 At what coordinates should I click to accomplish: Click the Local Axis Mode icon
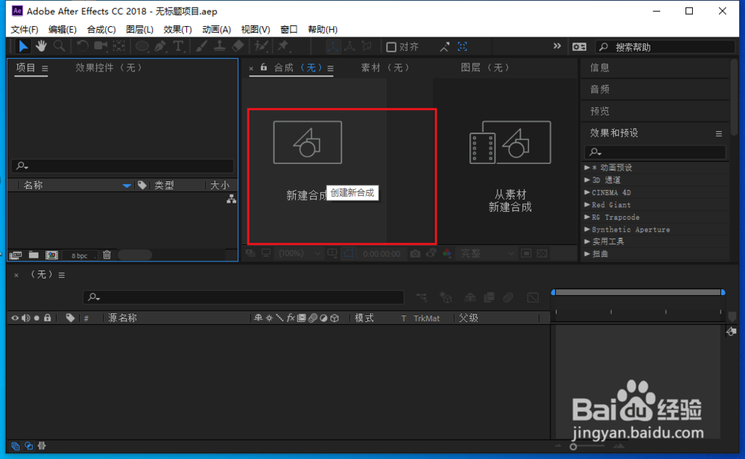tap(332, 46)
